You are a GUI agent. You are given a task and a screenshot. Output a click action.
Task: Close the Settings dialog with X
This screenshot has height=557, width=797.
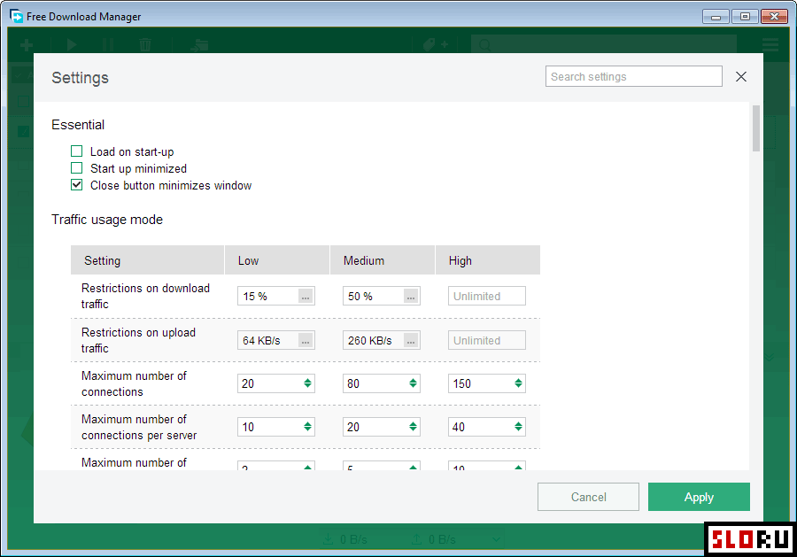[741, 77]
